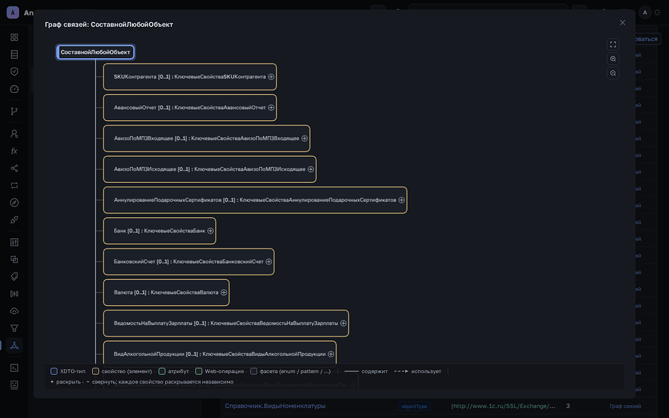Fit the relationship graph to full screen

(613, 44)
